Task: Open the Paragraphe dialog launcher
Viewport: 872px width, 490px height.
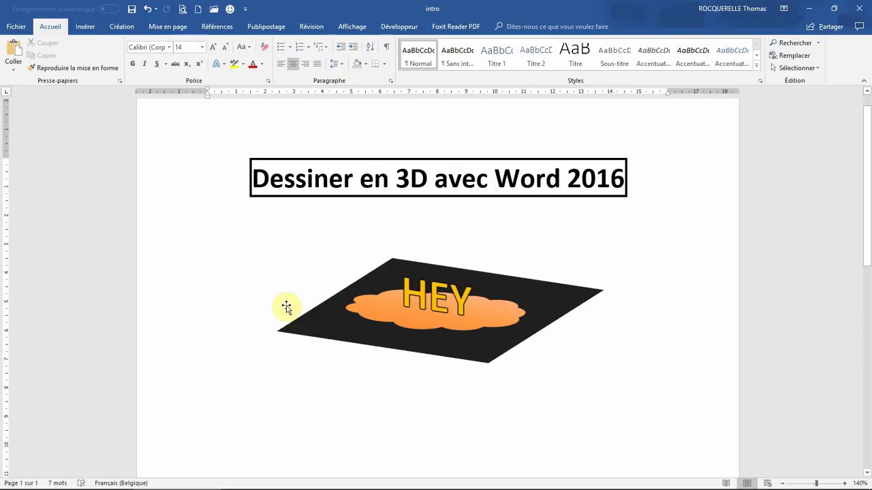Action: 390,81
